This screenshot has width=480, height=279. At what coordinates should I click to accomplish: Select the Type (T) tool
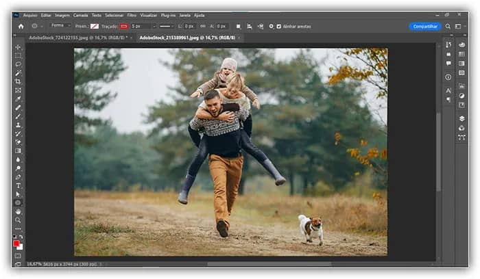(19, 185)
